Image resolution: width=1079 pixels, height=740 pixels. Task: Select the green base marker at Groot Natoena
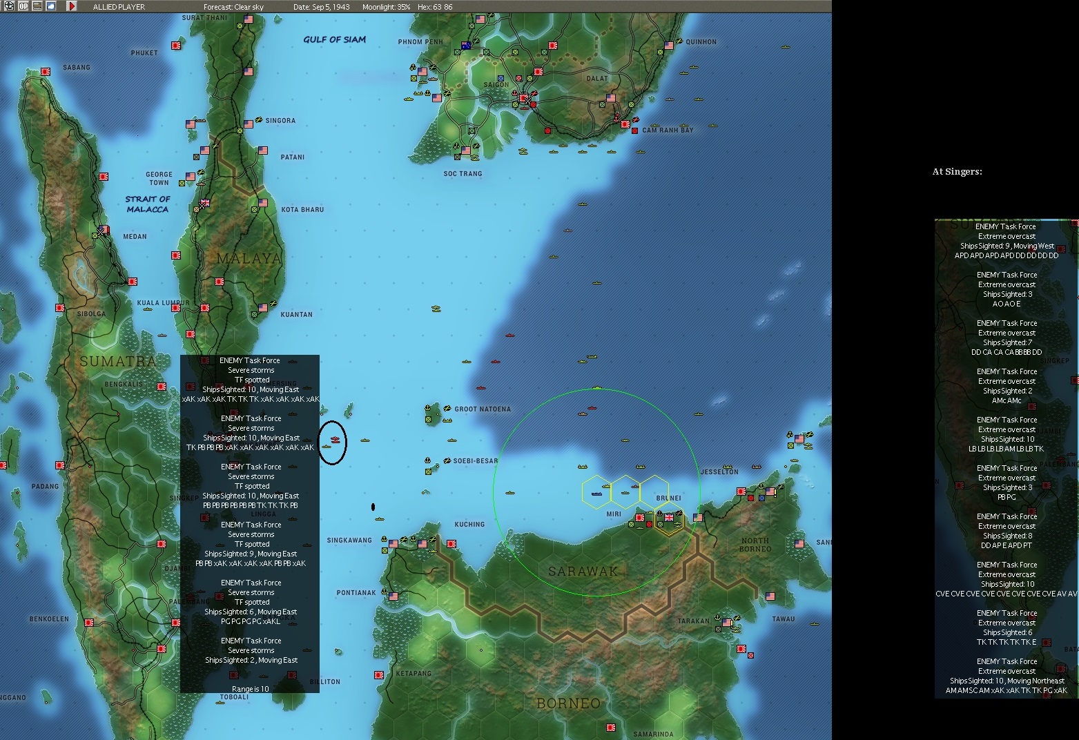(428, 419)
